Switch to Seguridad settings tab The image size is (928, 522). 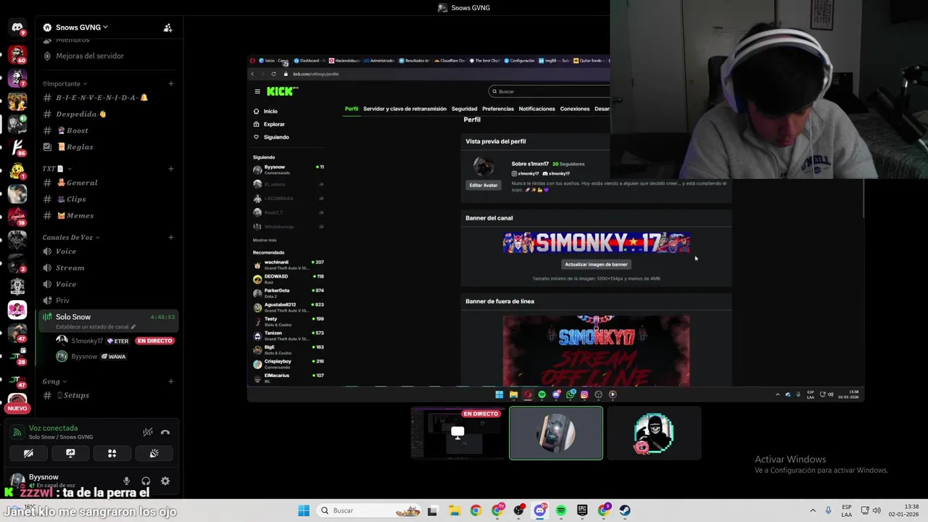(x=464, y=109)
